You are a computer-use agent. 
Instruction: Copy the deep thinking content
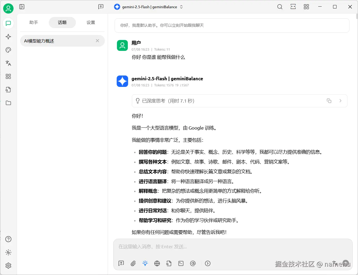(329, 101)
